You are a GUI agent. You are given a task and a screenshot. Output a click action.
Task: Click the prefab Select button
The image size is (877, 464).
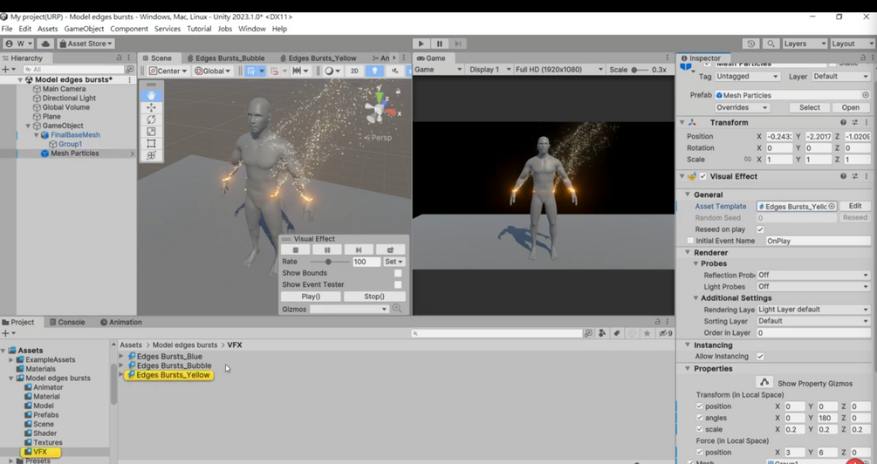coord(809,107)
